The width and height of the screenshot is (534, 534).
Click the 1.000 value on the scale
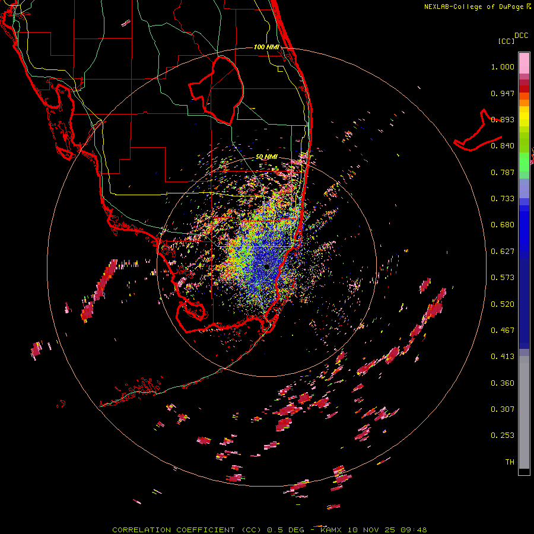pyautogui.click(x=503, y=66)
